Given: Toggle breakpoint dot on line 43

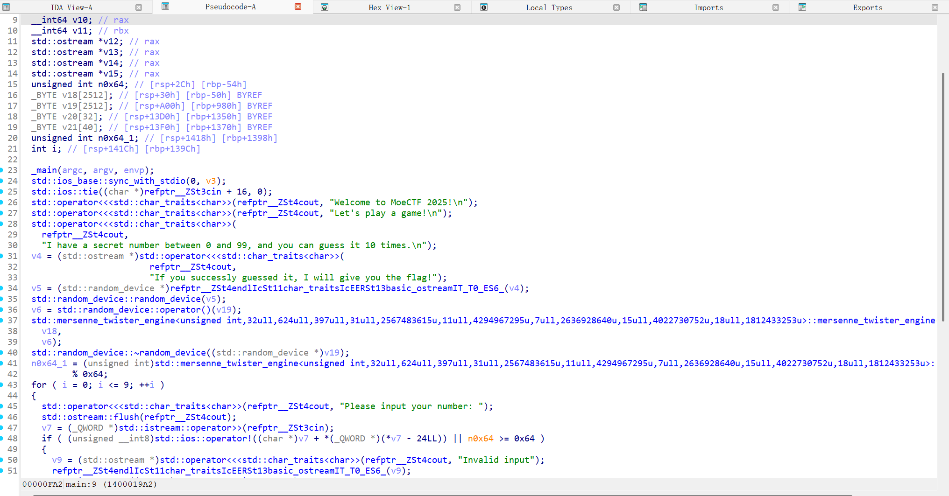Looking at the screenshot, I should [2, 385].
